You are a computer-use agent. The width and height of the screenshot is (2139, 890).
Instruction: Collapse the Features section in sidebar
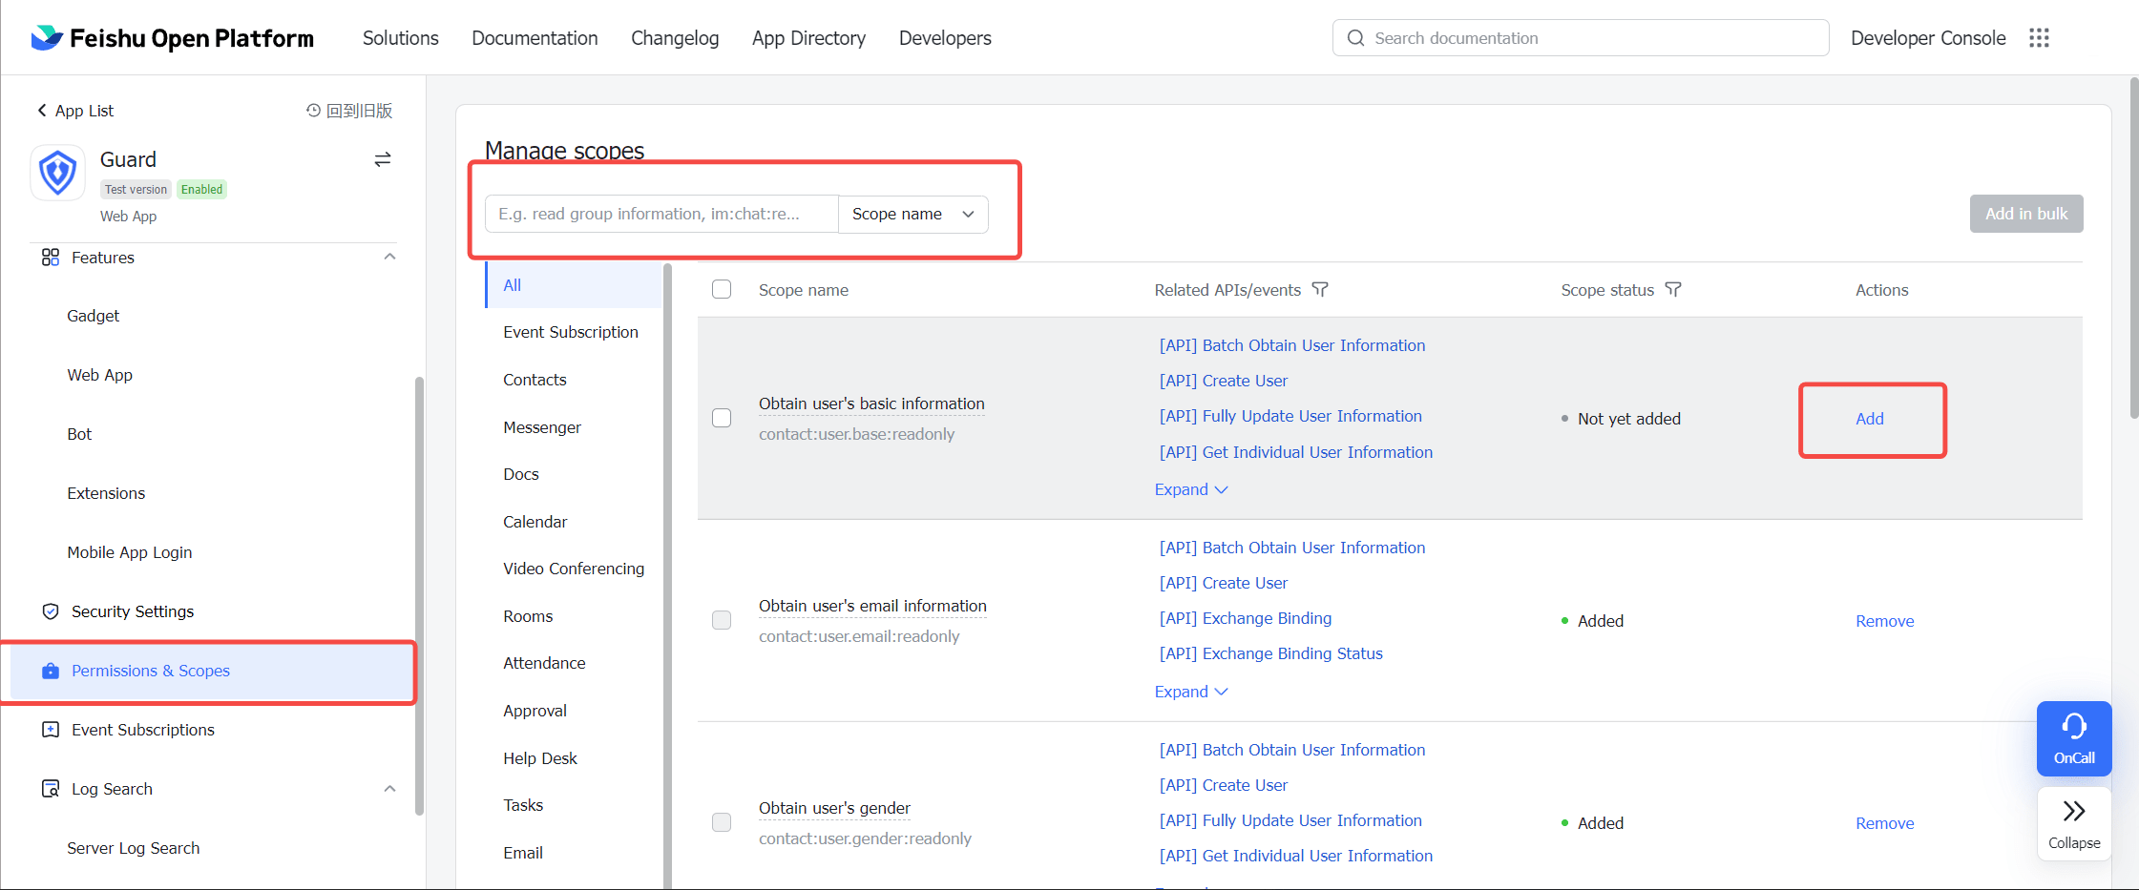point(389,258)
